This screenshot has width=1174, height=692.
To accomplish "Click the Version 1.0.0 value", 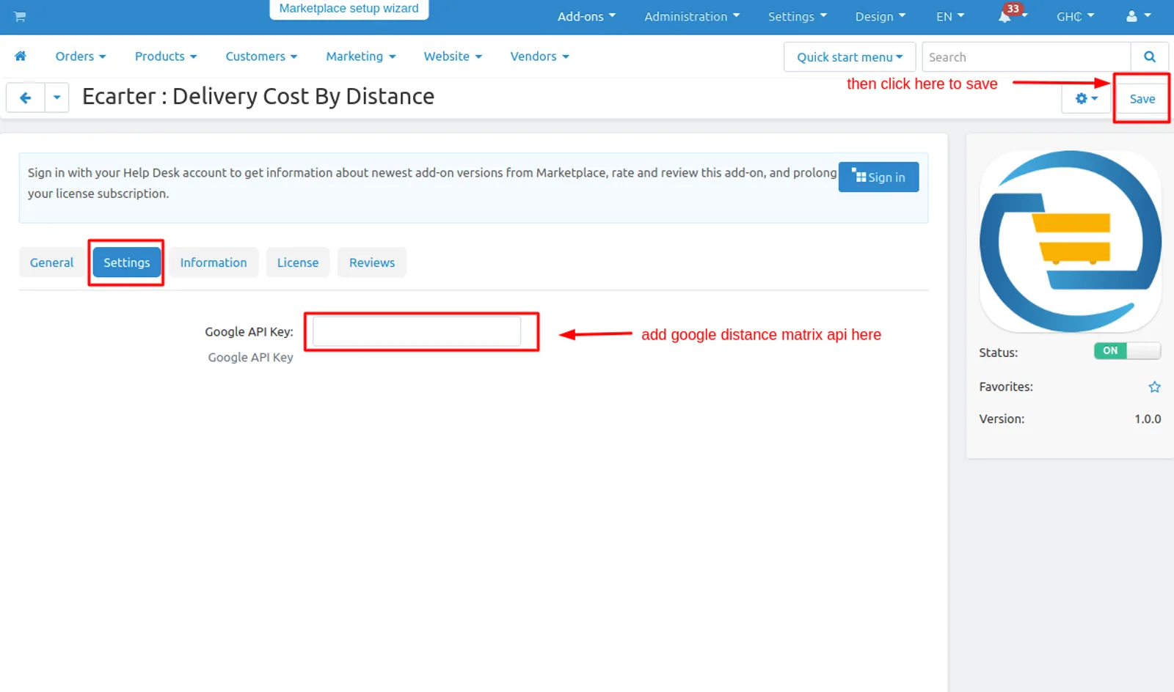I will point(1148,419).
